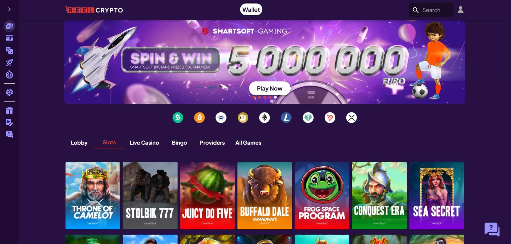Open the user account profile icon
The image size is (511, 244).
(x=460, y=10)
